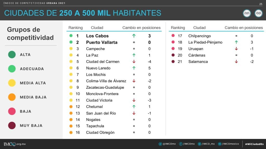Viewport: 266px width, 149px height.
Task: Click the YouTube icon beside /IMCOmexico
Action: coord(220,144)
